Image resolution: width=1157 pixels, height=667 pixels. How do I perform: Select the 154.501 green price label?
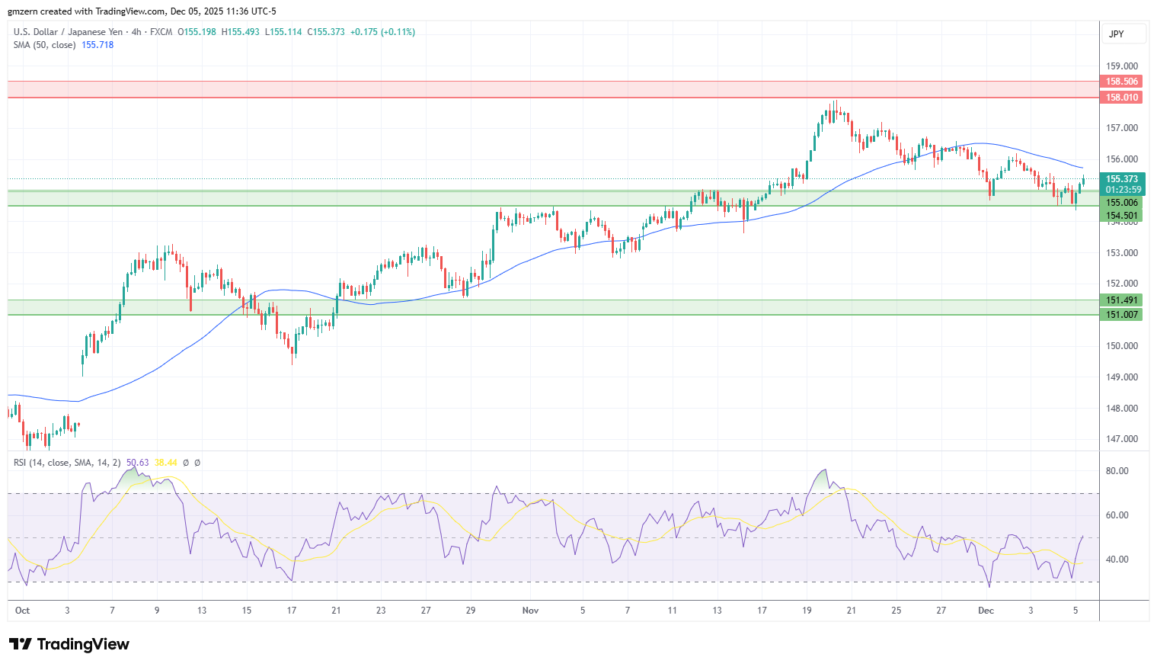pos(1122,216)
